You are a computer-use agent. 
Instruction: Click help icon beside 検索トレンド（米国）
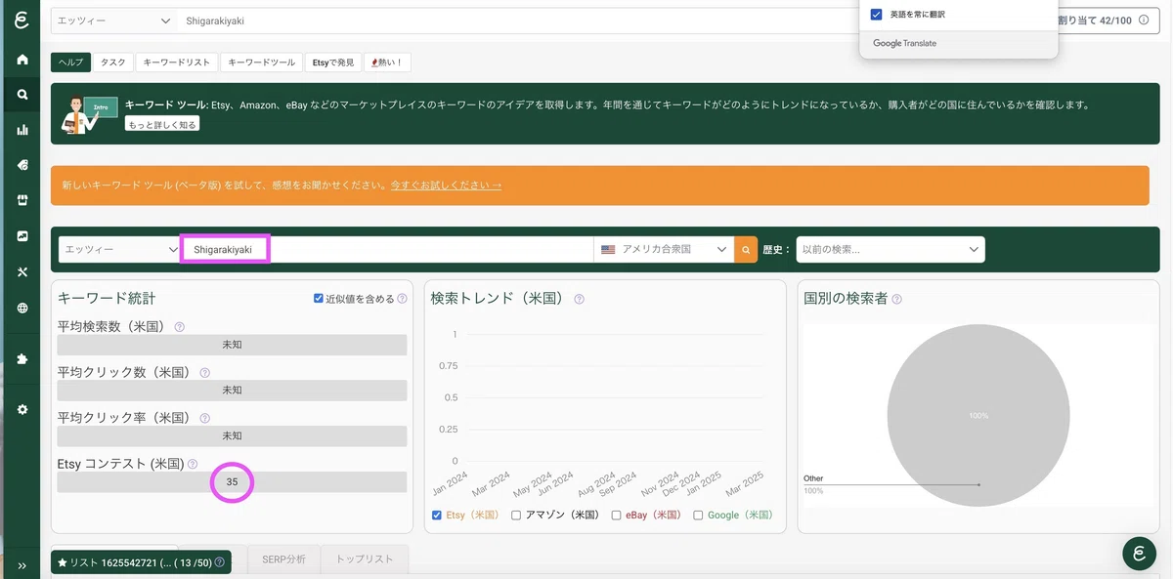point(580,299)
